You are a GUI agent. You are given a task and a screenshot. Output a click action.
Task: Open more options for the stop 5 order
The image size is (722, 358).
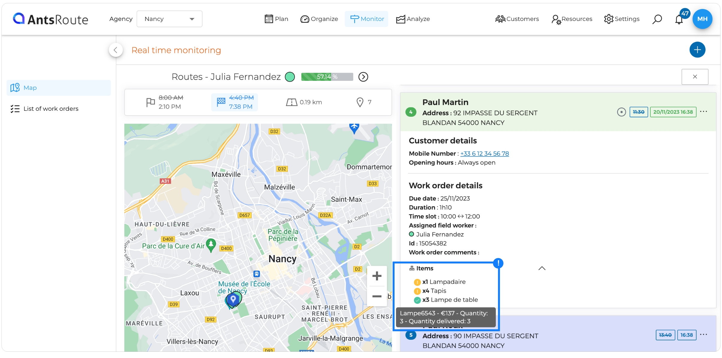tap(703, 335)
